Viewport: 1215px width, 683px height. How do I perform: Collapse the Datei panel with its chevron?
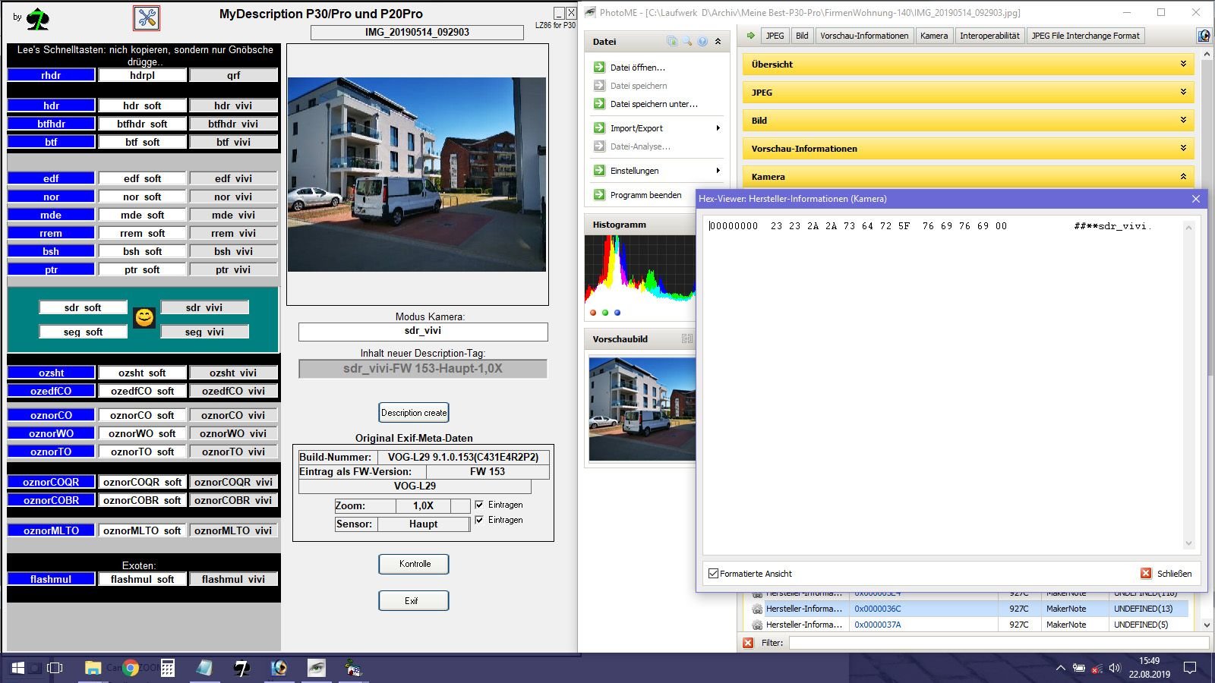(x=718, y=42)
